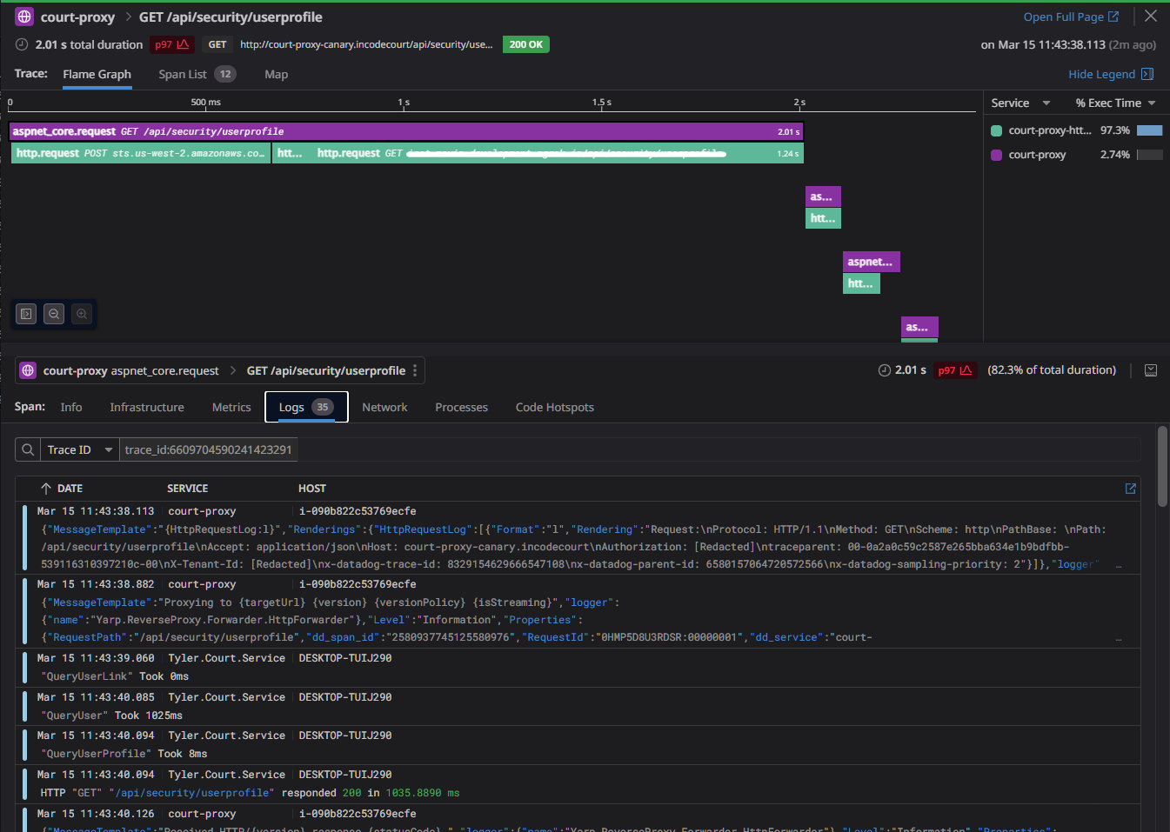Collapse the span detail panel header
Viewport: 1170px width, 832px height.
pyautogui.click(x=1151, y=369)
